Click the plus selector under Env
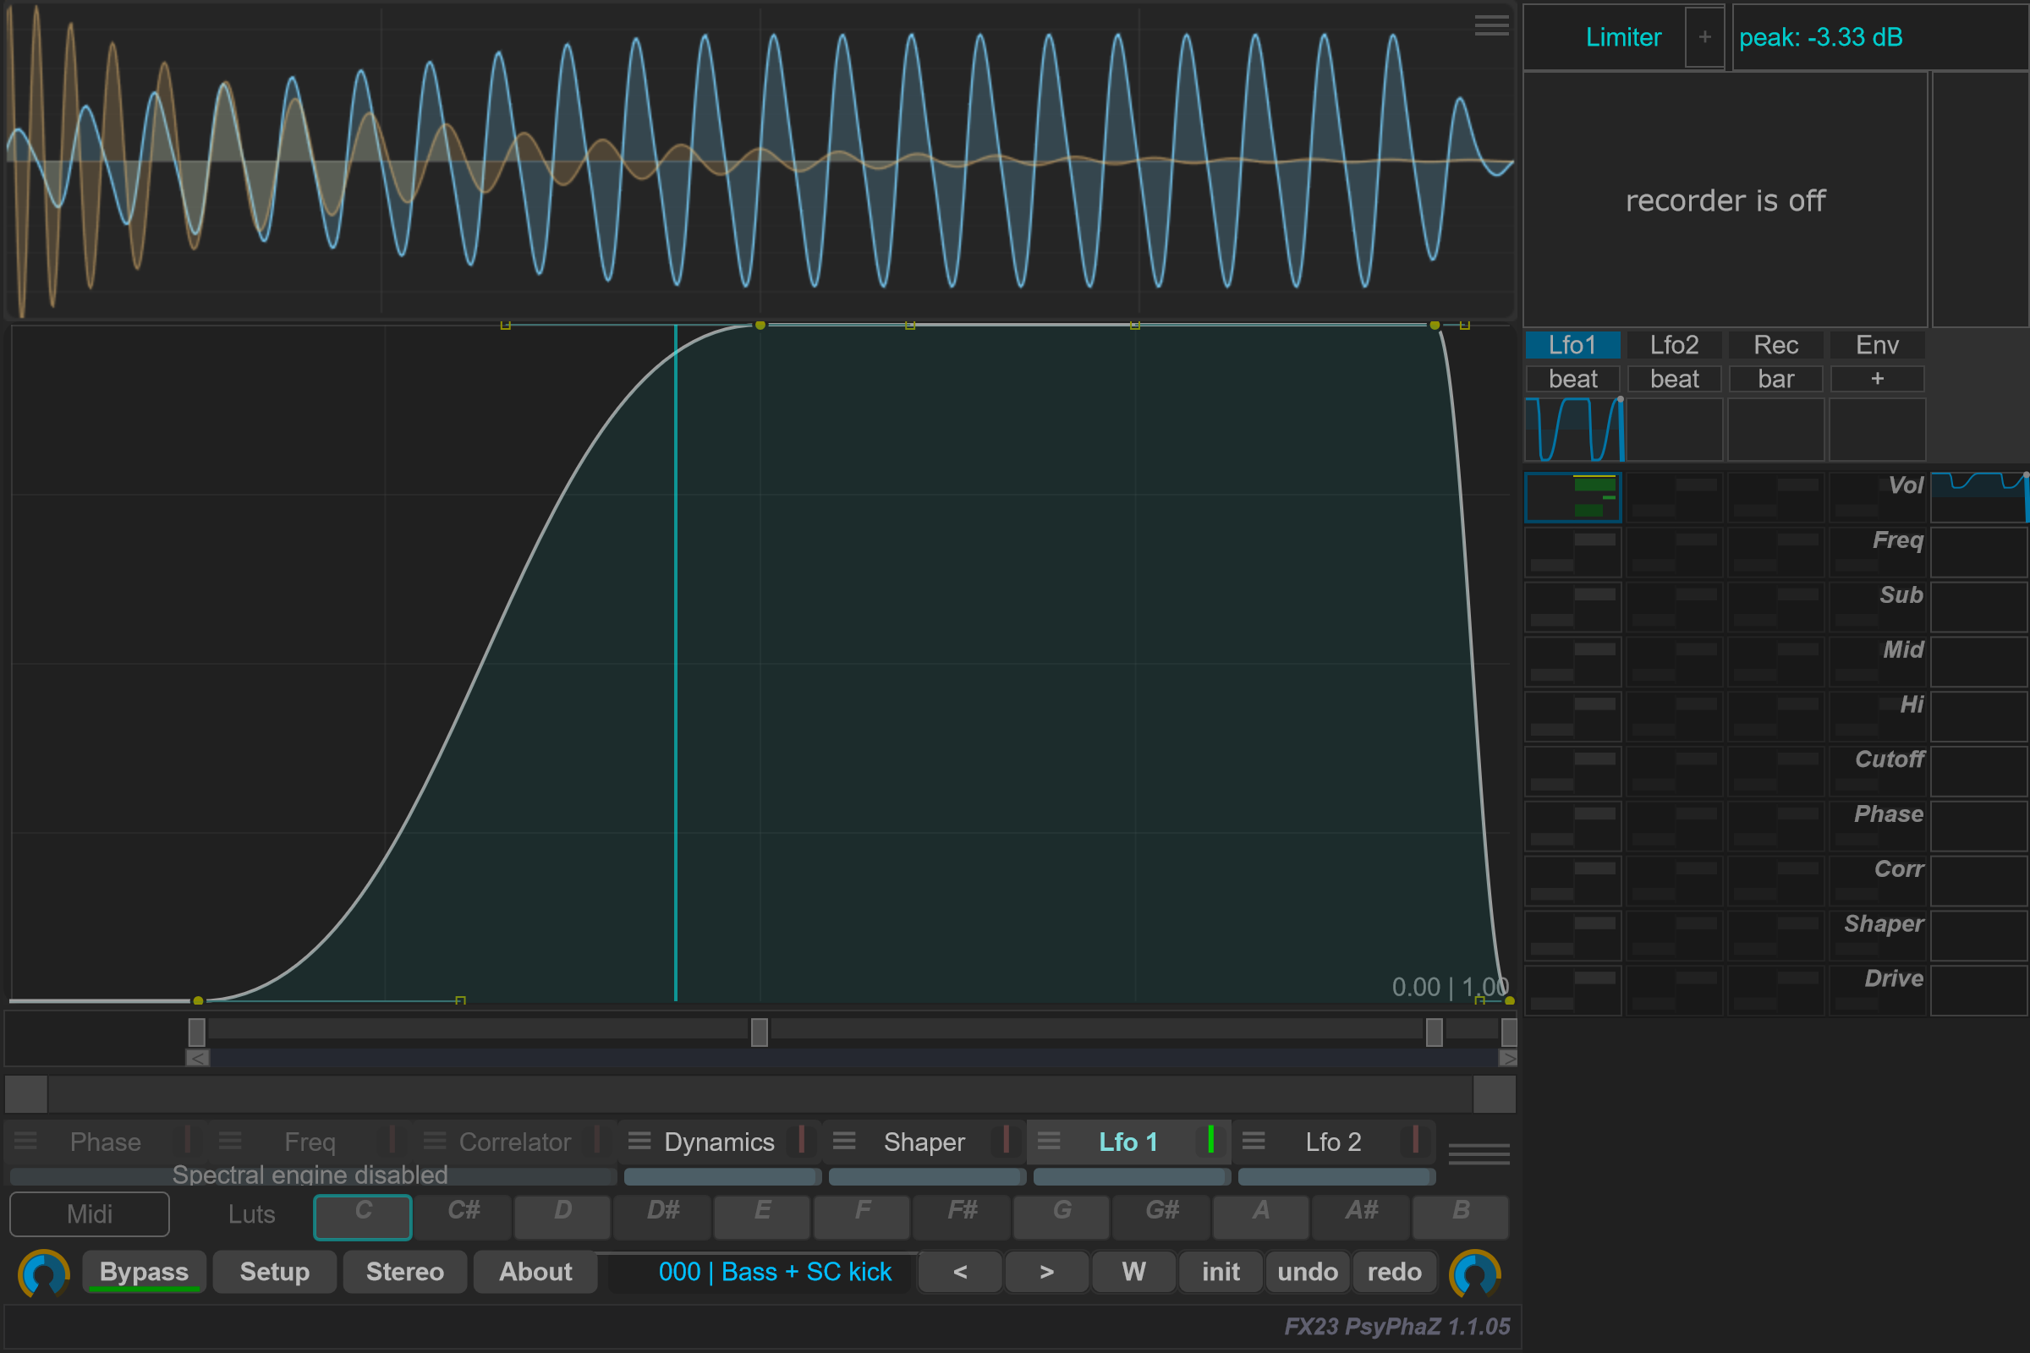This screenshot has height=1353, width=2030. [x=1877, y=379]
